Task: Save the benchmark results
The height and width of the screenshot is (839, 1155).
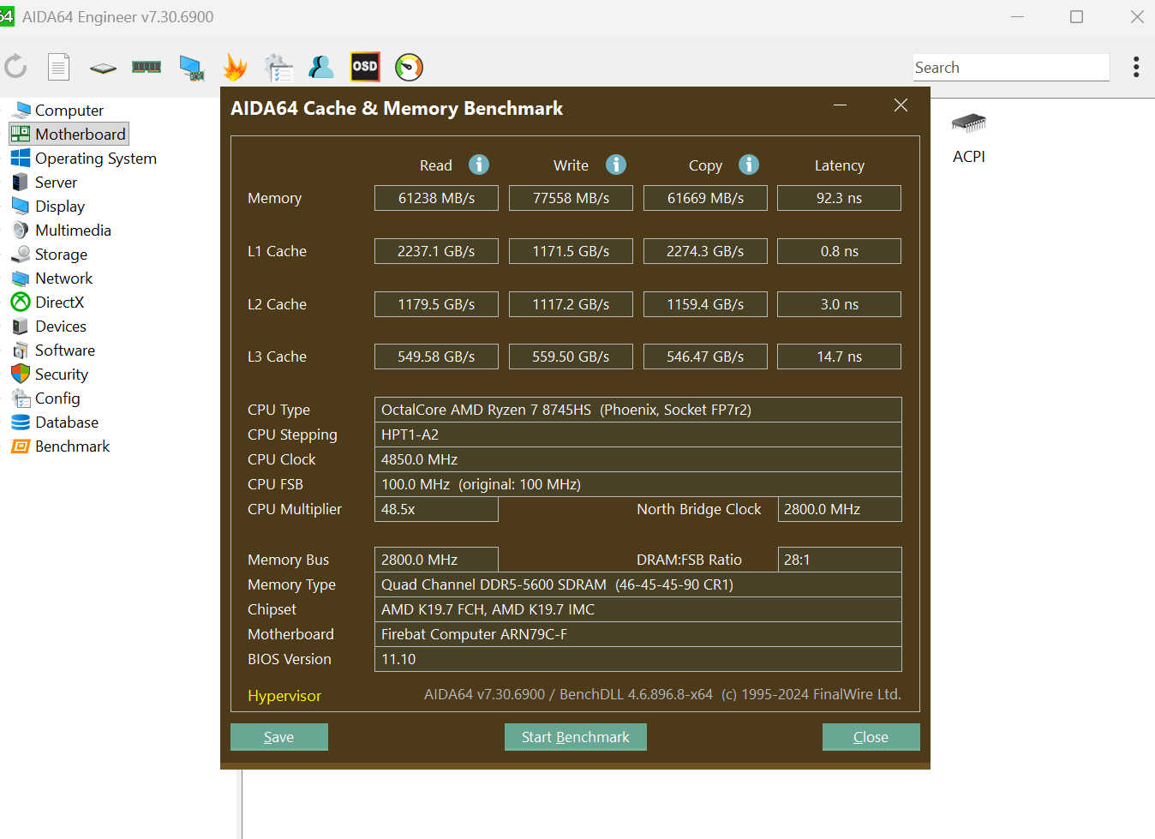Action: tap(278, 737)
